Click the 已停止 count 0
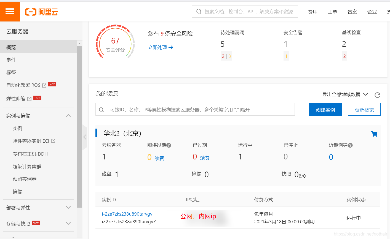This screenshot has width=390, height=239. point(286,157)
